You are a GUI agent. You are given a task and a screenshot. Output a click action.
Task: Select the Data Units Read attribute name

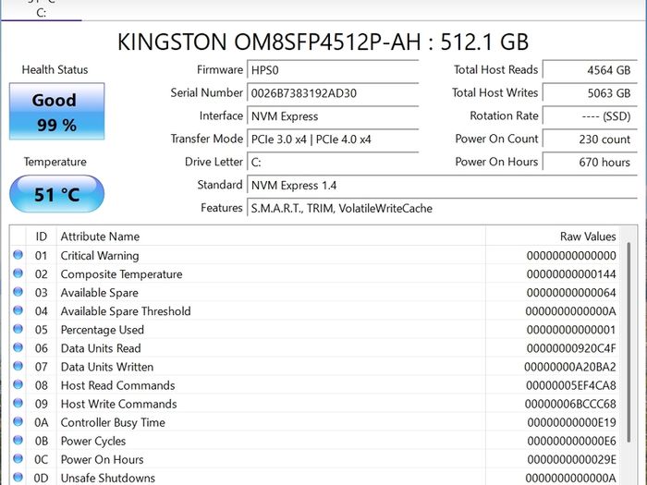tap(101, 348)
